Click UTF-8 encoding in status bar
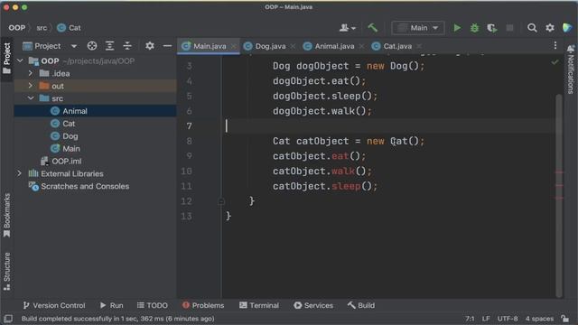This screenshot has height=325, width=578. pyautogui.click(x=508, y=319)
